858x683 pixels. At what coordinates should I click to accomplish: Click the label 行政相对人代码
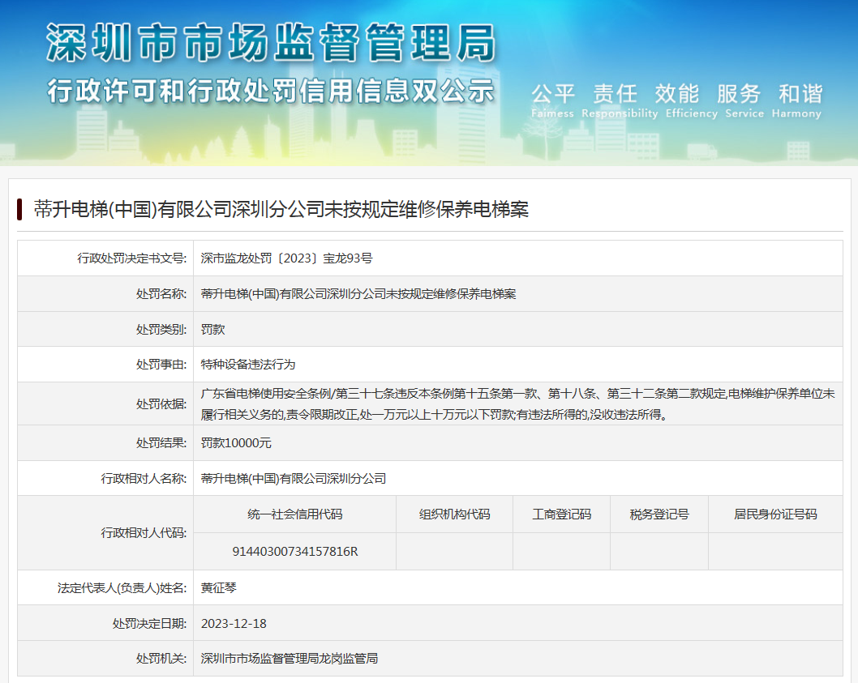click(x=144, y=532)
